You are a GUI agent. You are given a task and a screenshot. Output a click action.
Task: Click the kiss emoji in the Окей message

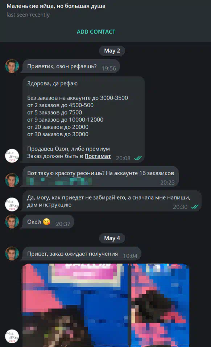46,222
